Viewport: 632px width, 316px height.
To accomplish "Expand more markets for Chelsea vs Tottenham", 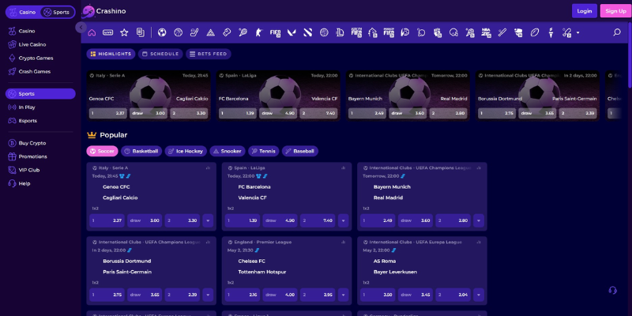I will click(x=344, y=295).
